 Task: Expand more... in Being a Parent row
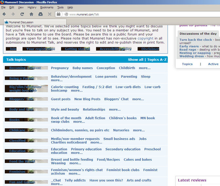pyautogui.click(x=57, y=80)
